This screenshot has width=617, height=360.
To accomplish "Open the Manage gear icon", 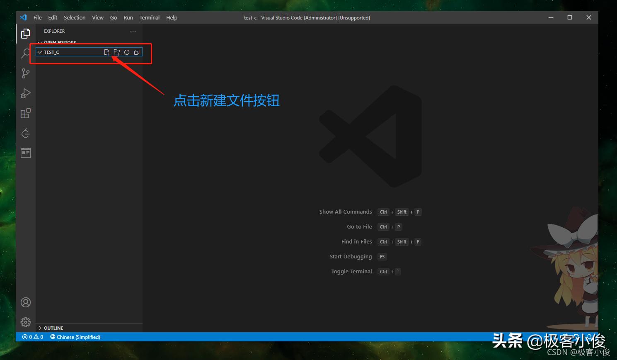I will 25,322.
